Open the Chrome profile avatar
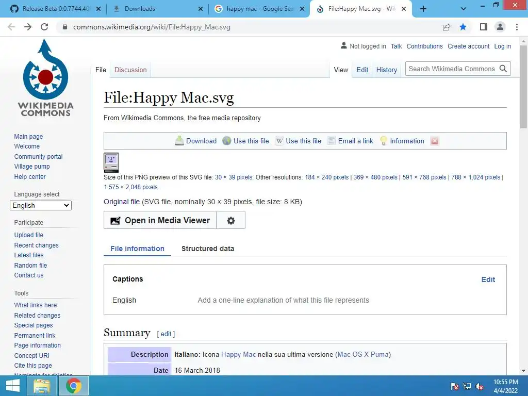The width and height of the screenshot is (528, 396). (x=500, y=27)
